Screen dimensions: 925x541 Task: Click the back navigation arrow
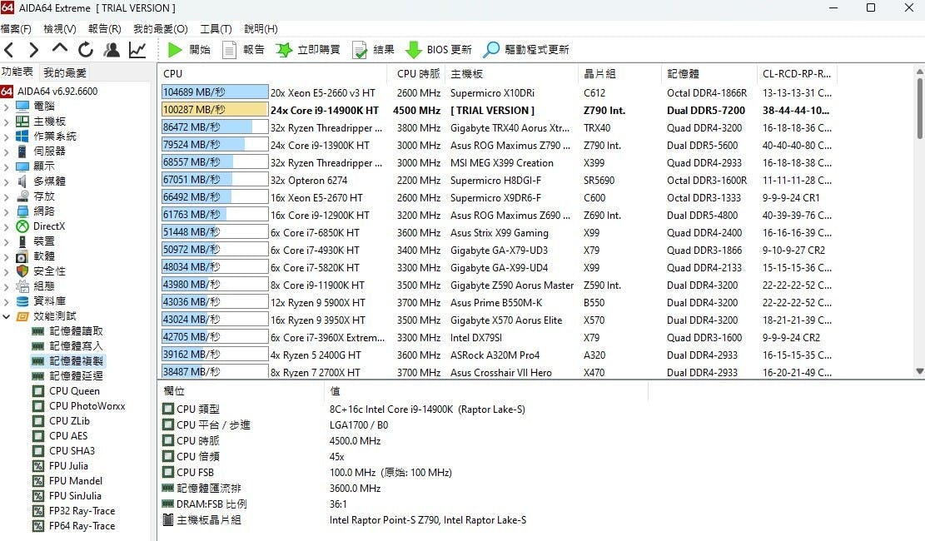pos(10,50)
